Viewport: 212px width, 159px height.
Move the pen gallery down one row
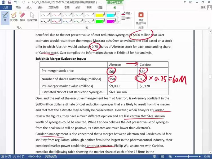118,18
